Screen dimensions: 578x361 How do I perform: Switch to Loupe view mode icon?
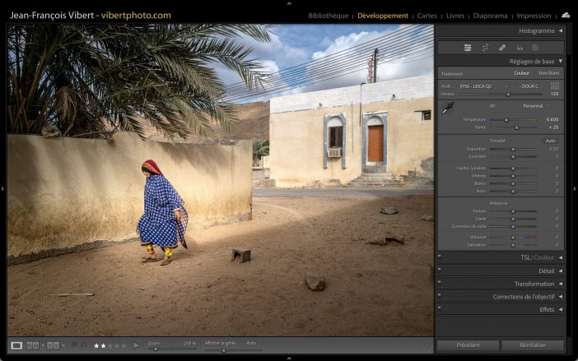click(x=16, y=345)
